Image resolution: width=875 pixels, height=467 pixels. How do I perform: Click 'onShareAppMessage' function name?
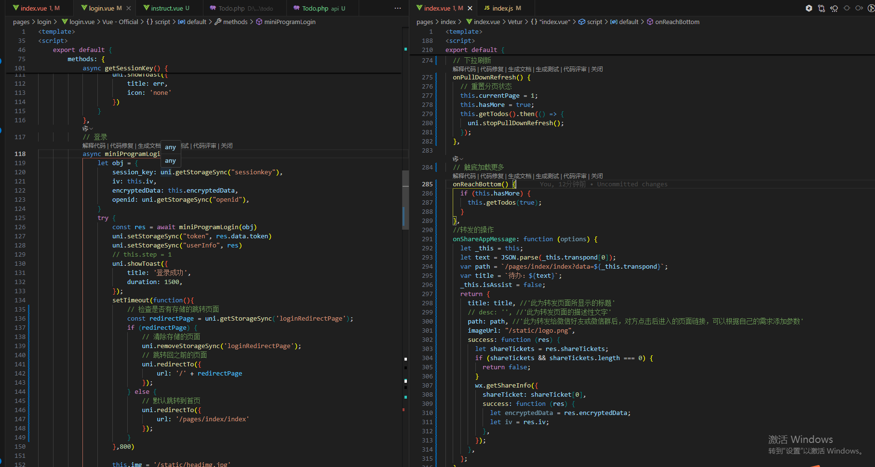click(x=484, y=239)
